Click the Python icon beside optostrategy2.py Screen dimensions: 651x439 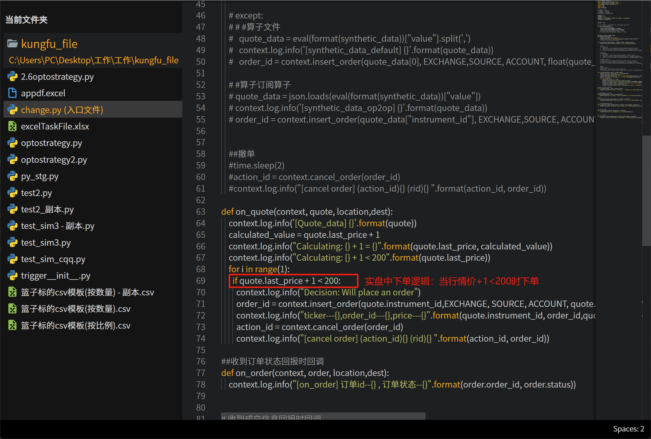(x=12, y=160)
